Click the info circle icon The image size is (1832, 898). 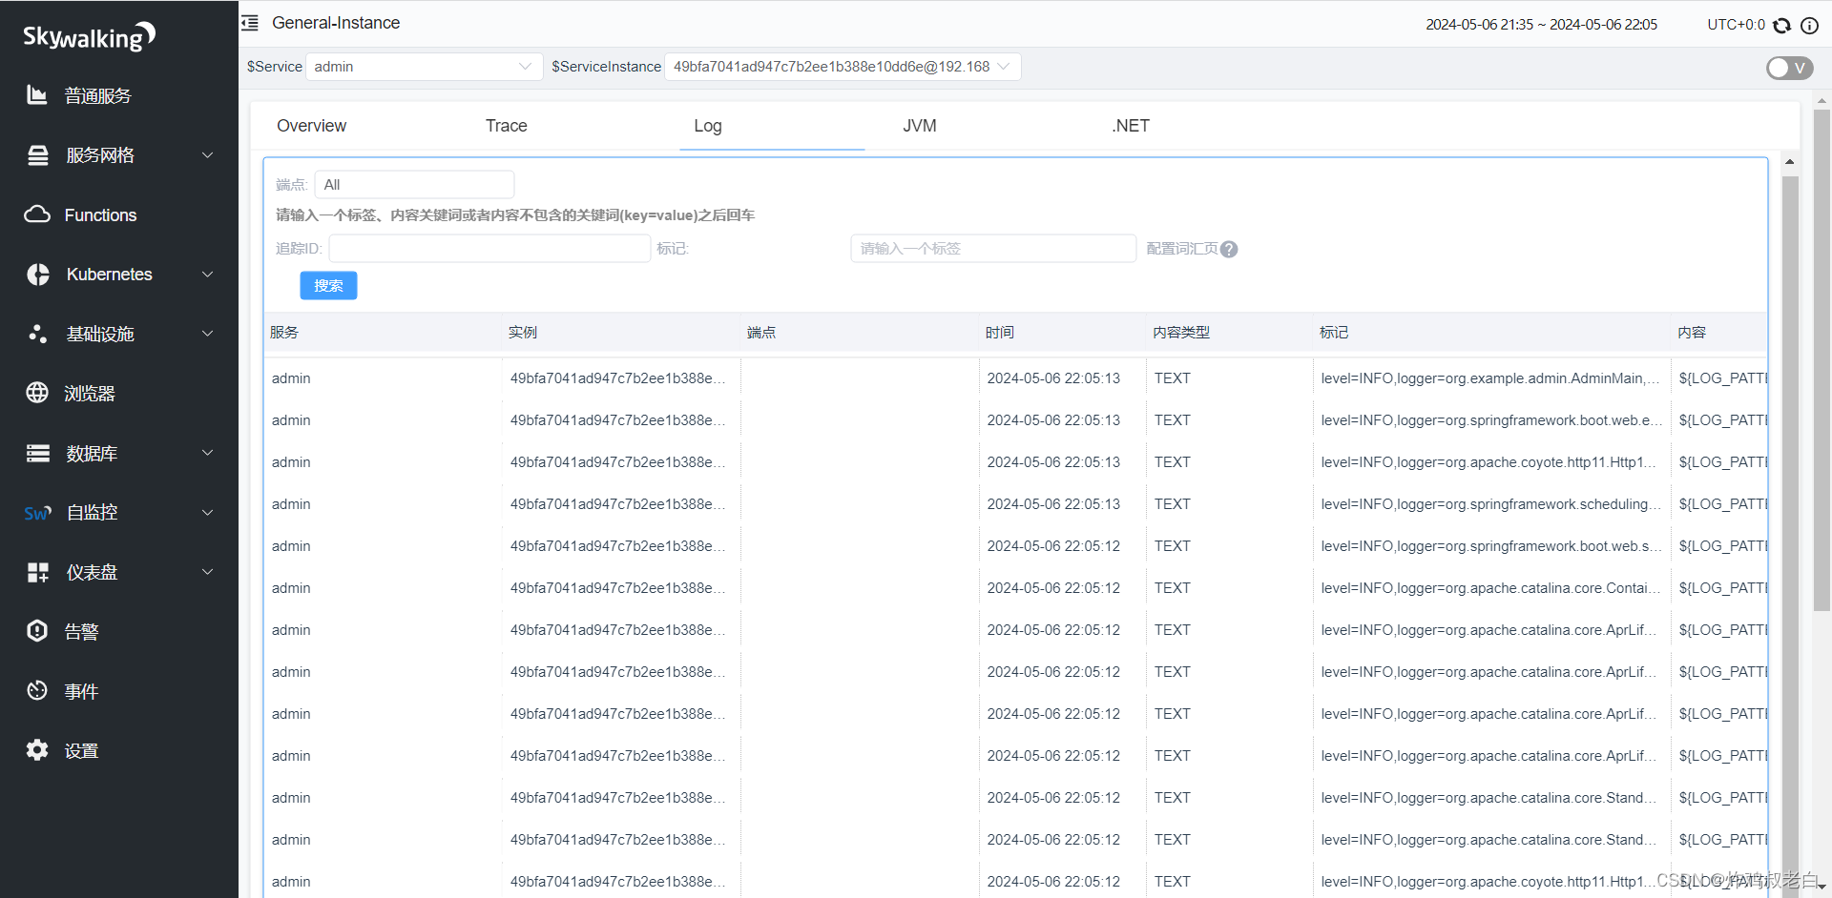click(x=1809, y=25)
